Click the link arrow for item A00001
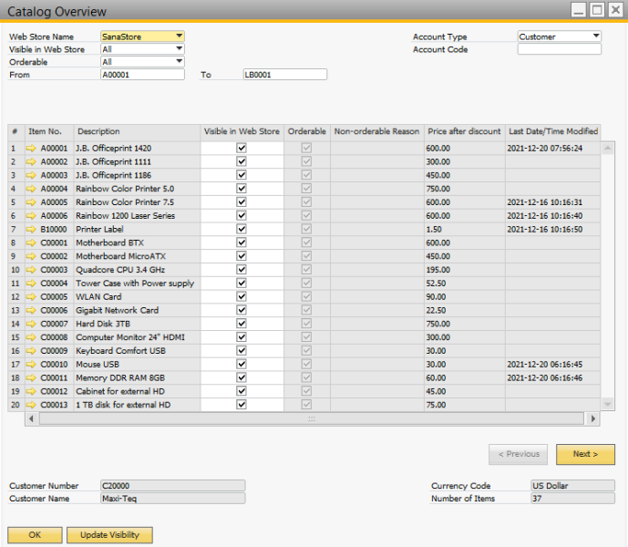 coord(31,148)
